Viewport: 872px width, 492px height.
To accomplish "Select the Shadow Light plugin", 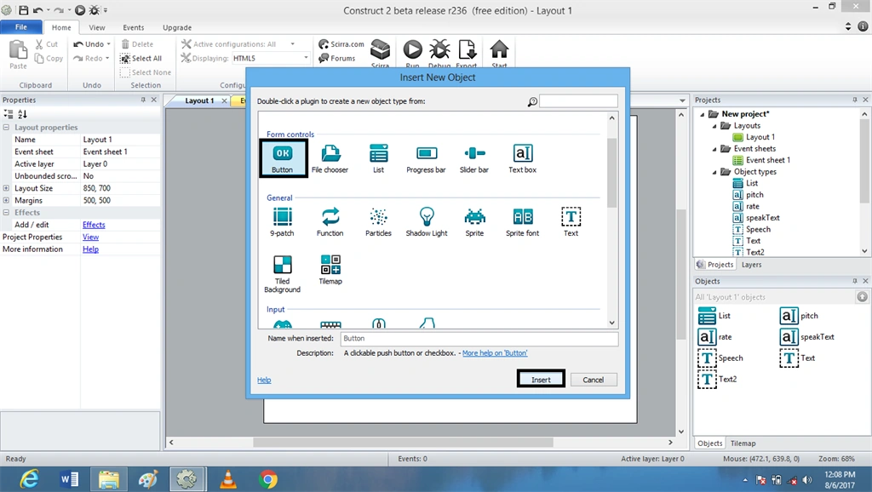I will [427, 222].
